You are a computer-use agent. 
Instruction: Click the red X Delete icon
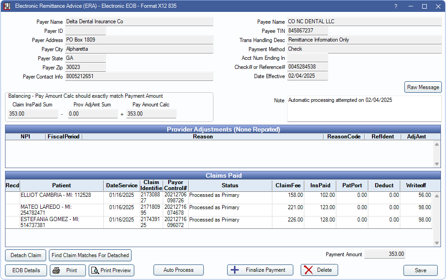click(308, 270)
